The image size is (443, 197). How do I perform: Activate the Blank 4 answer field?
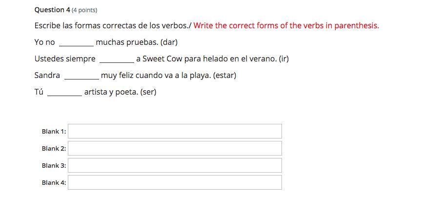pos(175,182)
